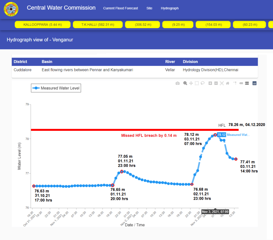The image size is (273, 240).
Task: Enable compare data on hover
Action: coord(247,83)
